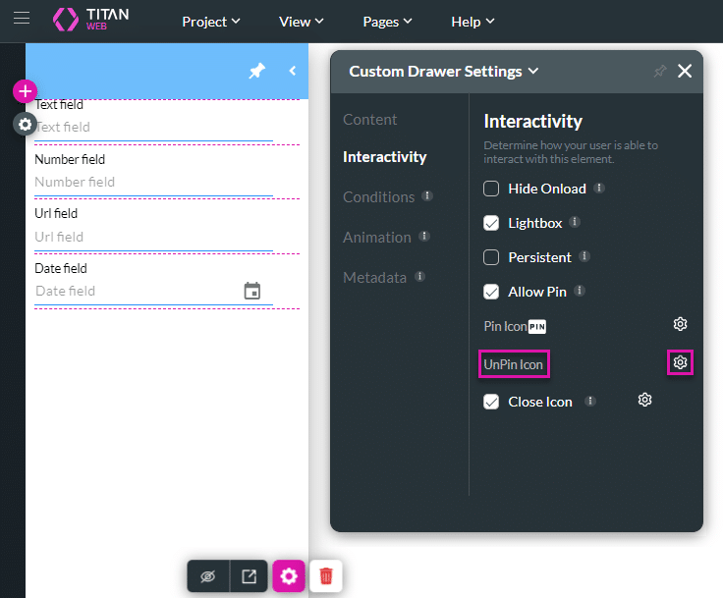Open the Close Icon gear settings
The height and width of the screenshot is (598, 723).
pos(644,400)
